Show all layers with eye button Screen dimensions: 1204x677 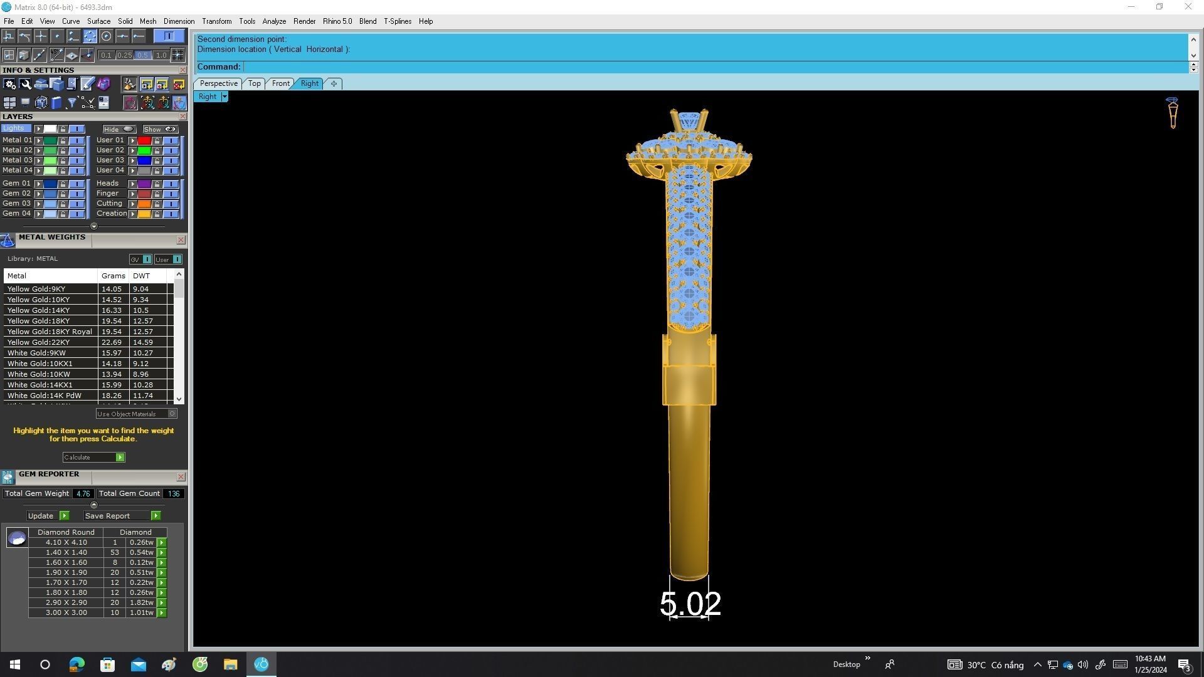pos(161,129)
